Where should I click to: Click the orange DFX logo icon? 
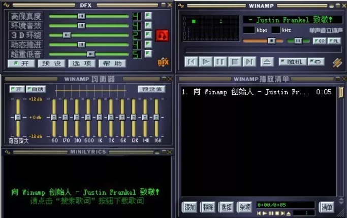(x=163, y=62)
